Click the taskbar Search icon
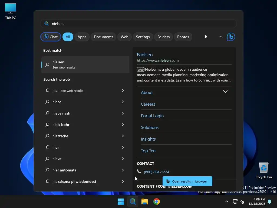 click(133, 201)
